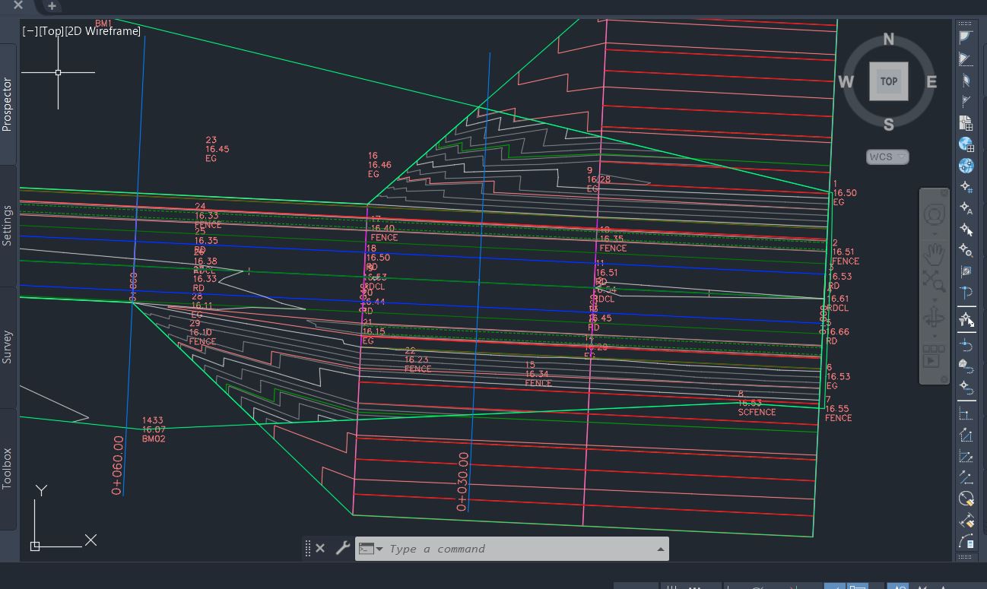987x589 pixels.
Task: Open the dropdown under the navigation wheel icon
Action: pyautogui.click(x=934, y=233)
